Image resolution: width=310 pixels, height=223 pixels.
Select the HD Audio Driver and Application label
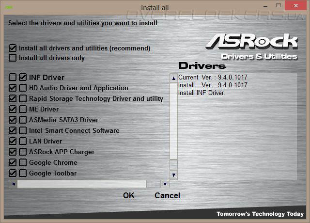(78, 88)
